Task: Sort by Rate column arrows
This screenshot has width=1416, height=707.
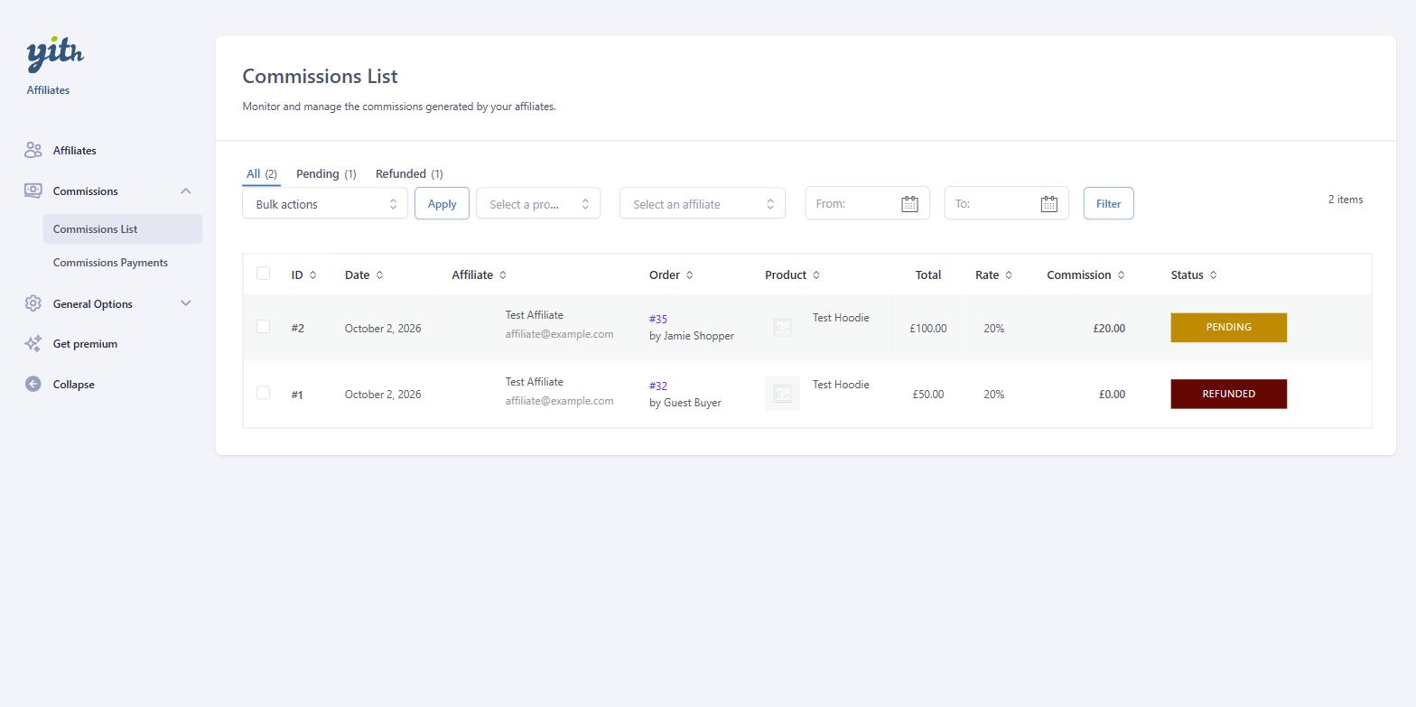Action: [x=1009, y=274]
